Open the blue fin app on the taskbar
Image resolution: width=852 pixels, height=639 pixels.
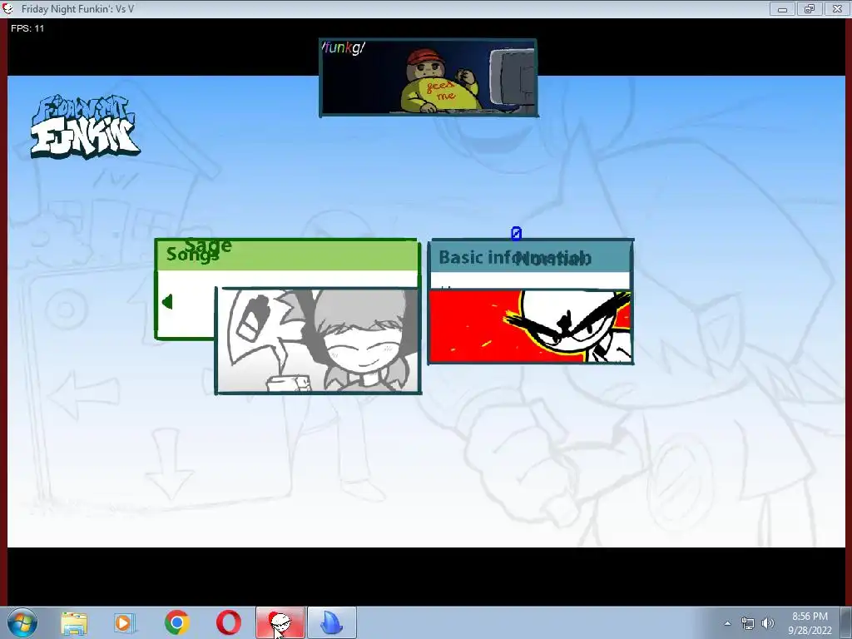pos(332,622)
